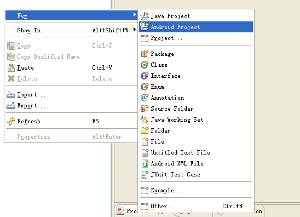Select Folder in the New submenu
Image resolution: width=300 pixels, height=217 pixels.
196,130
